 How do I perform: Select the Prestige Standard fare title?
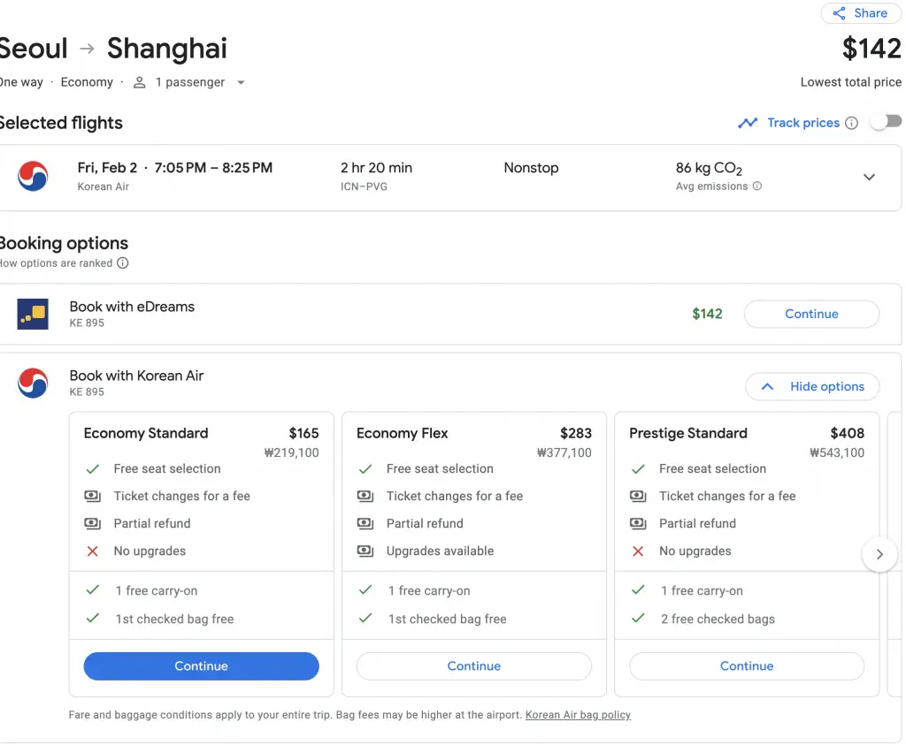tap(688, 433)
